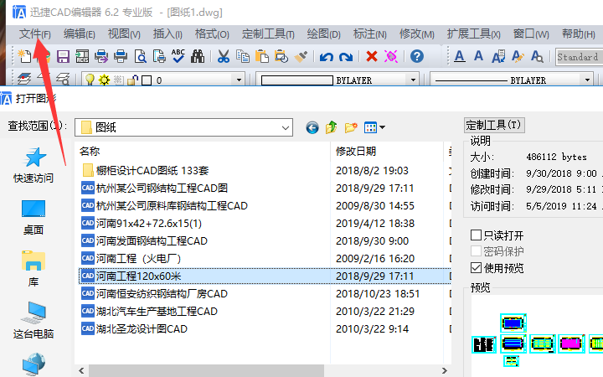
Task: Click the Paste Special icon
Action: tap(281, 57)
